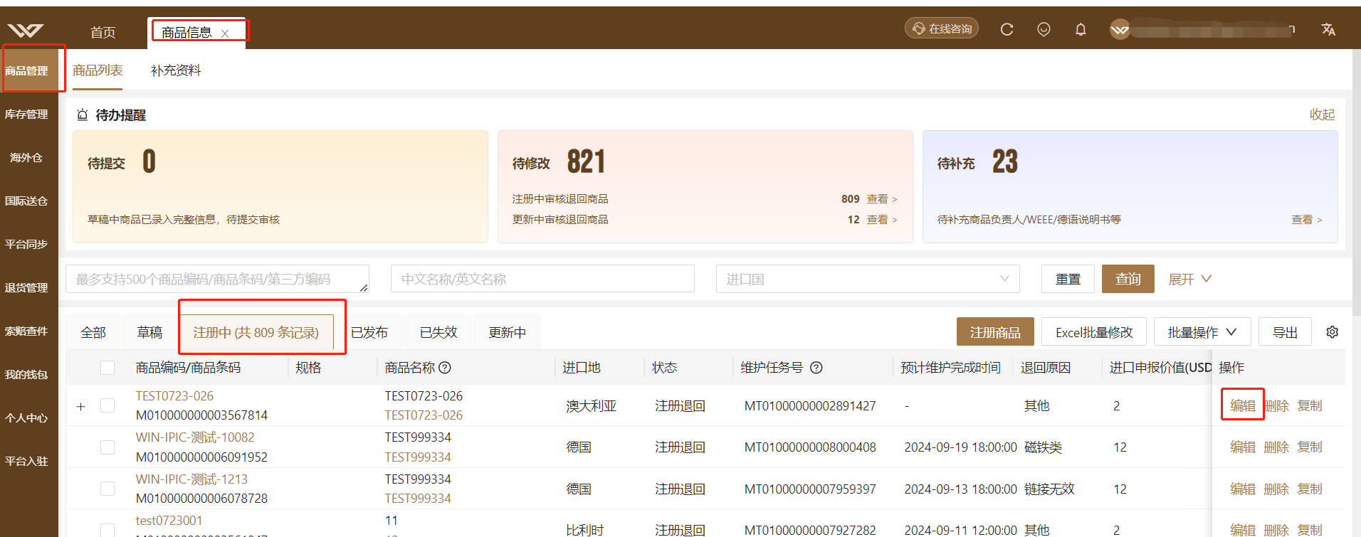Viewport: 1361px width, 537px height.
Task: Select the 已发布 status tab
Action: (x=369, y=332)
